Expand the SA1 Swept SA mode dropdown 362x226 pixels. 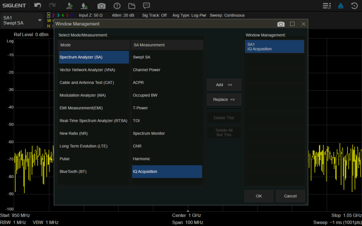(x=40, y=21)
